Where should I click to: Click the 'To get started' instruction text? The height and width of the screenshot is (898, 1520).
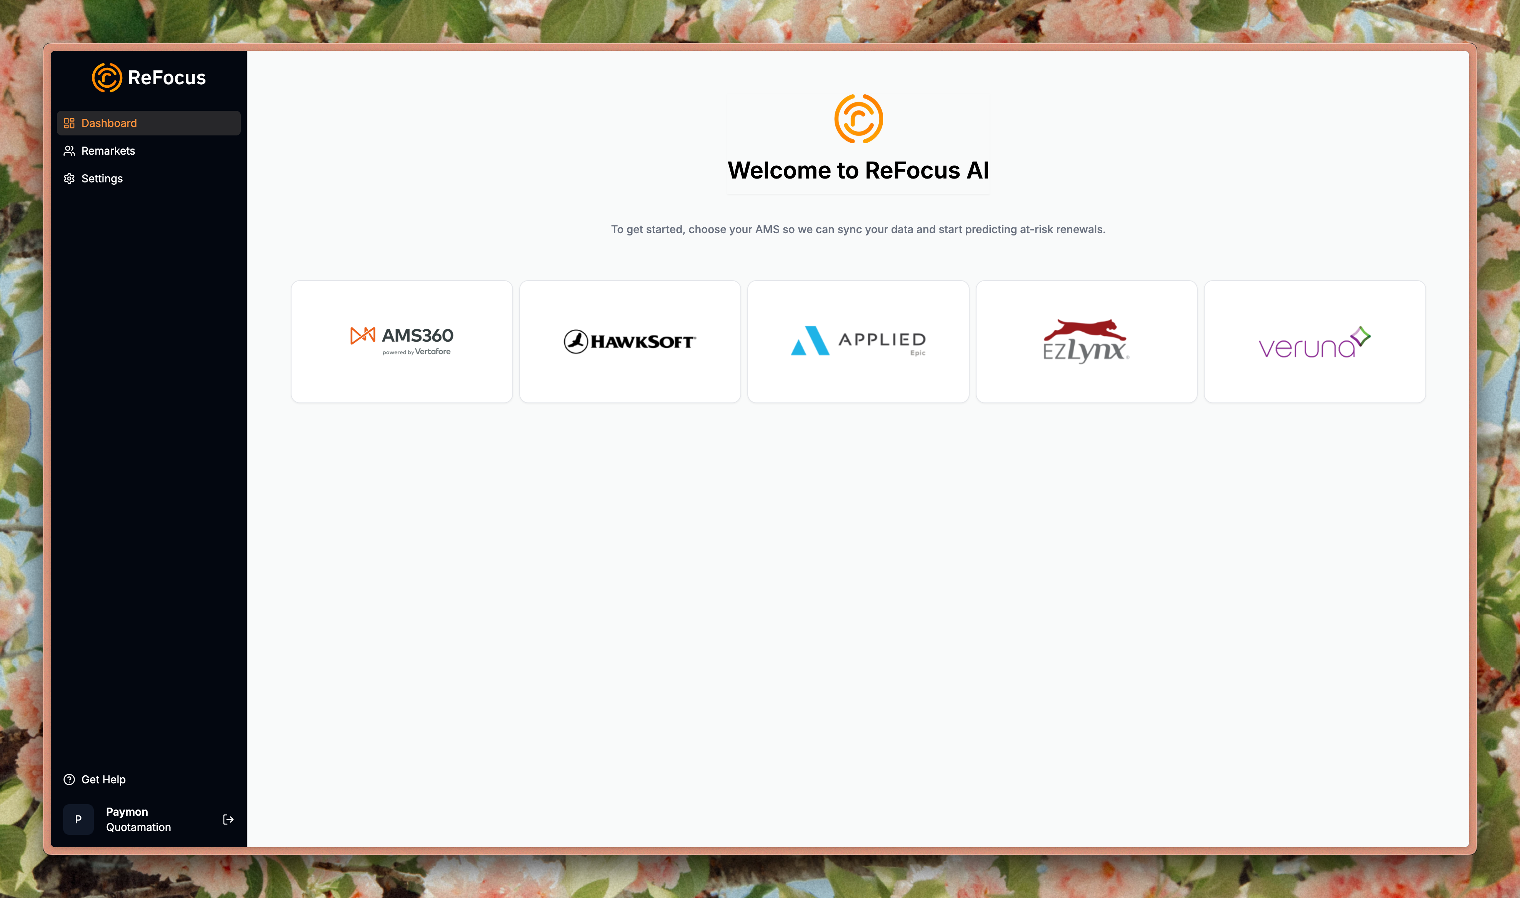click(858, 229)
